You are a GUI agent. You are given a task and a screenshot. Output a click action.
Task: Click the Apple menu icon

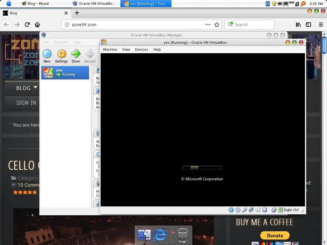pos(9,3)
